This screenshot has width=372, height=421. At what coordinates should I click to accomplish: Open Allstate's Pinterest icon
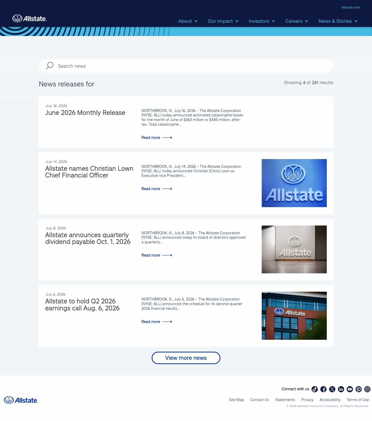pos(359,389)
